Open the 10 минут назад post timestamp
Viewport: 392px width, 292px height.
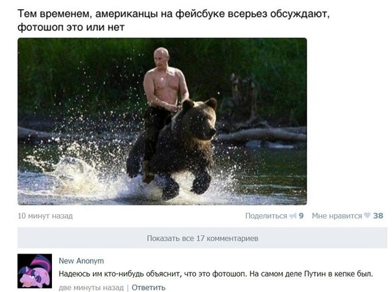(45, 215)
